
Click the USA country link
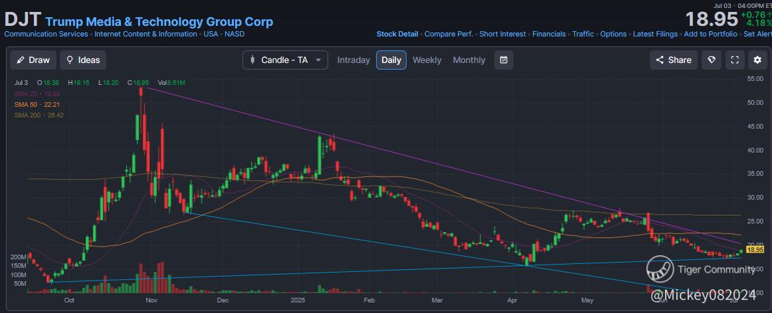coord(211,34)
